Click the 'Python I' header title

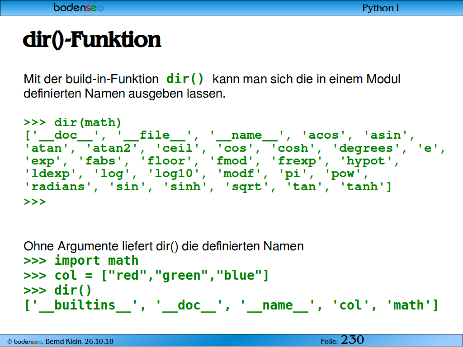click(380, 8)
